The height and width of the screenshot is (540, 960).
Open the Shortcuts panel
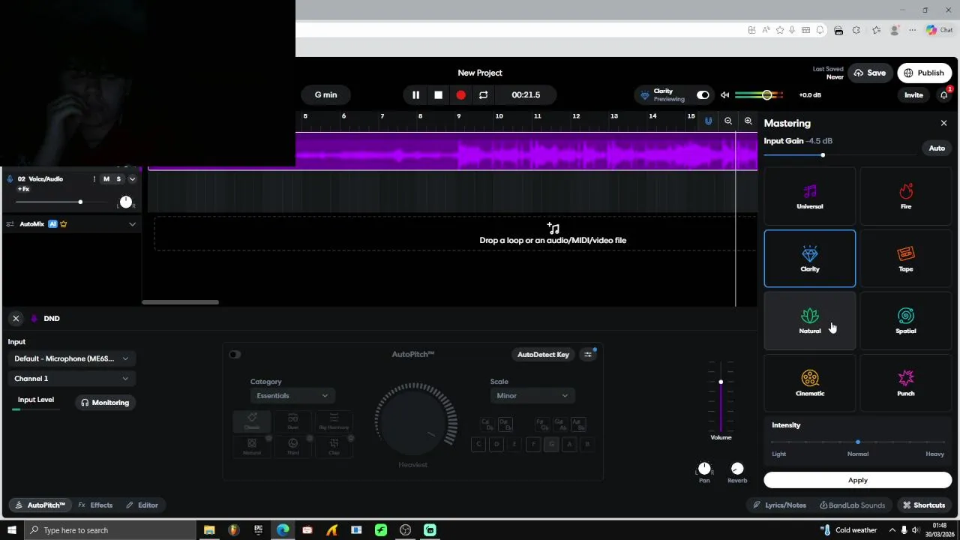pyautogui.click(x=924, y=505)
